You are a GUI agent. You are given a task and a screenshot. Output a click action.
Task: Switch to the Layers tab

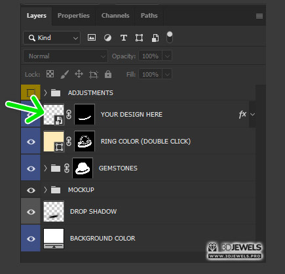point(36,16)
